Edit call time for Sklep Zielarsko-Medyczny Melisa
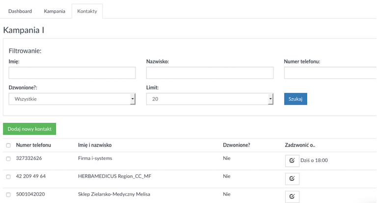The width and height of the screenshot is (377, 203). pyautogui.click(x=292, y=197)
